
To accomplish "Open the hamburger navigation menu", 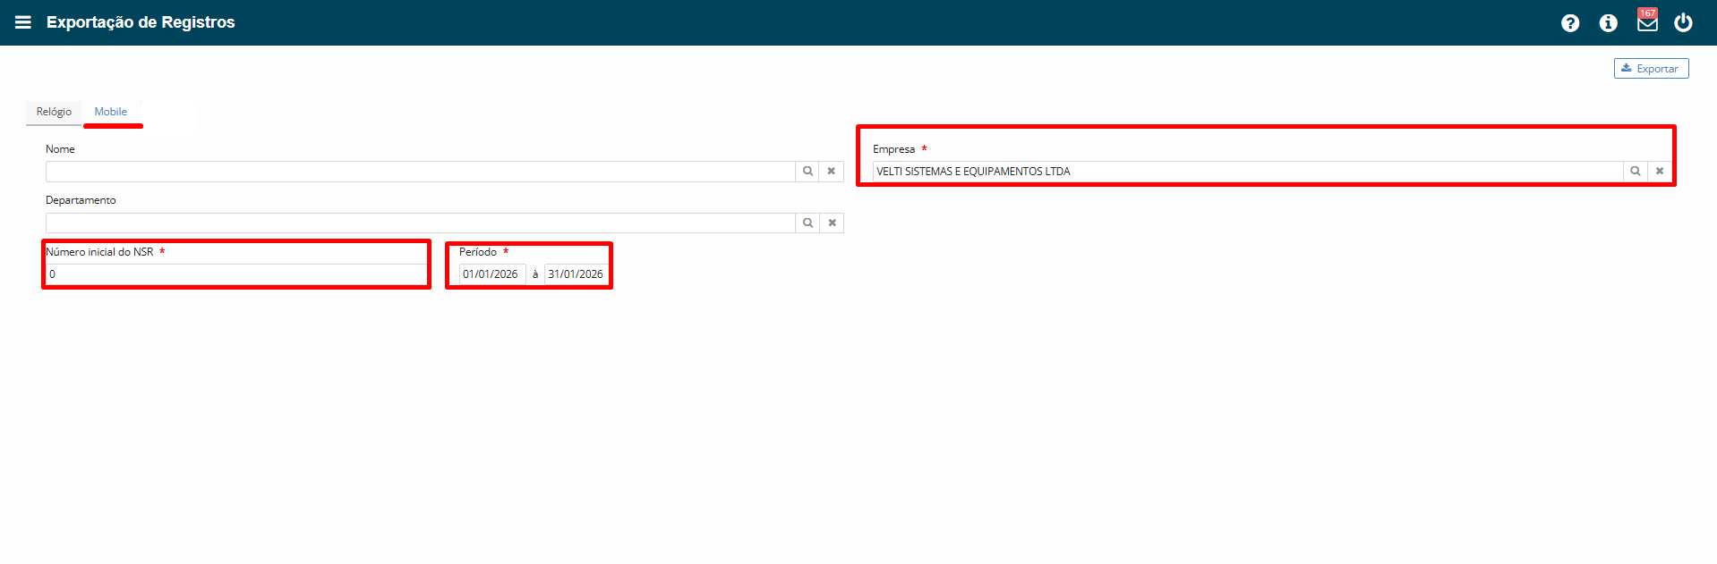I will coord(23,22).
